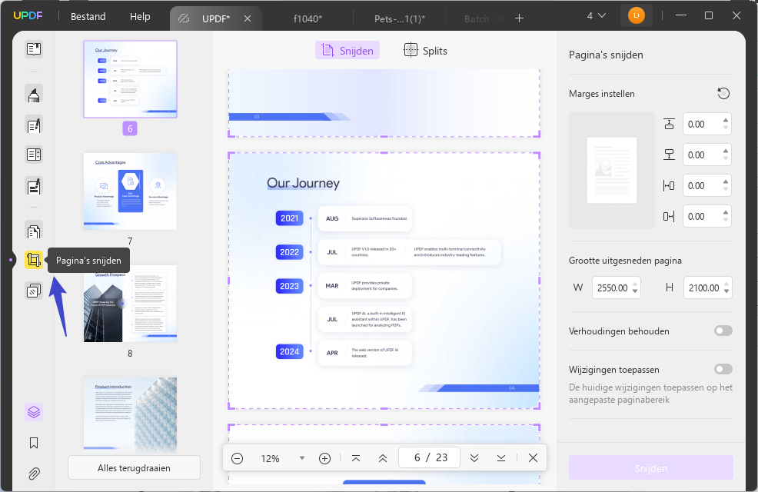
Task: Enable Wijzigingen toepassen switch
Action: point(723,369)
